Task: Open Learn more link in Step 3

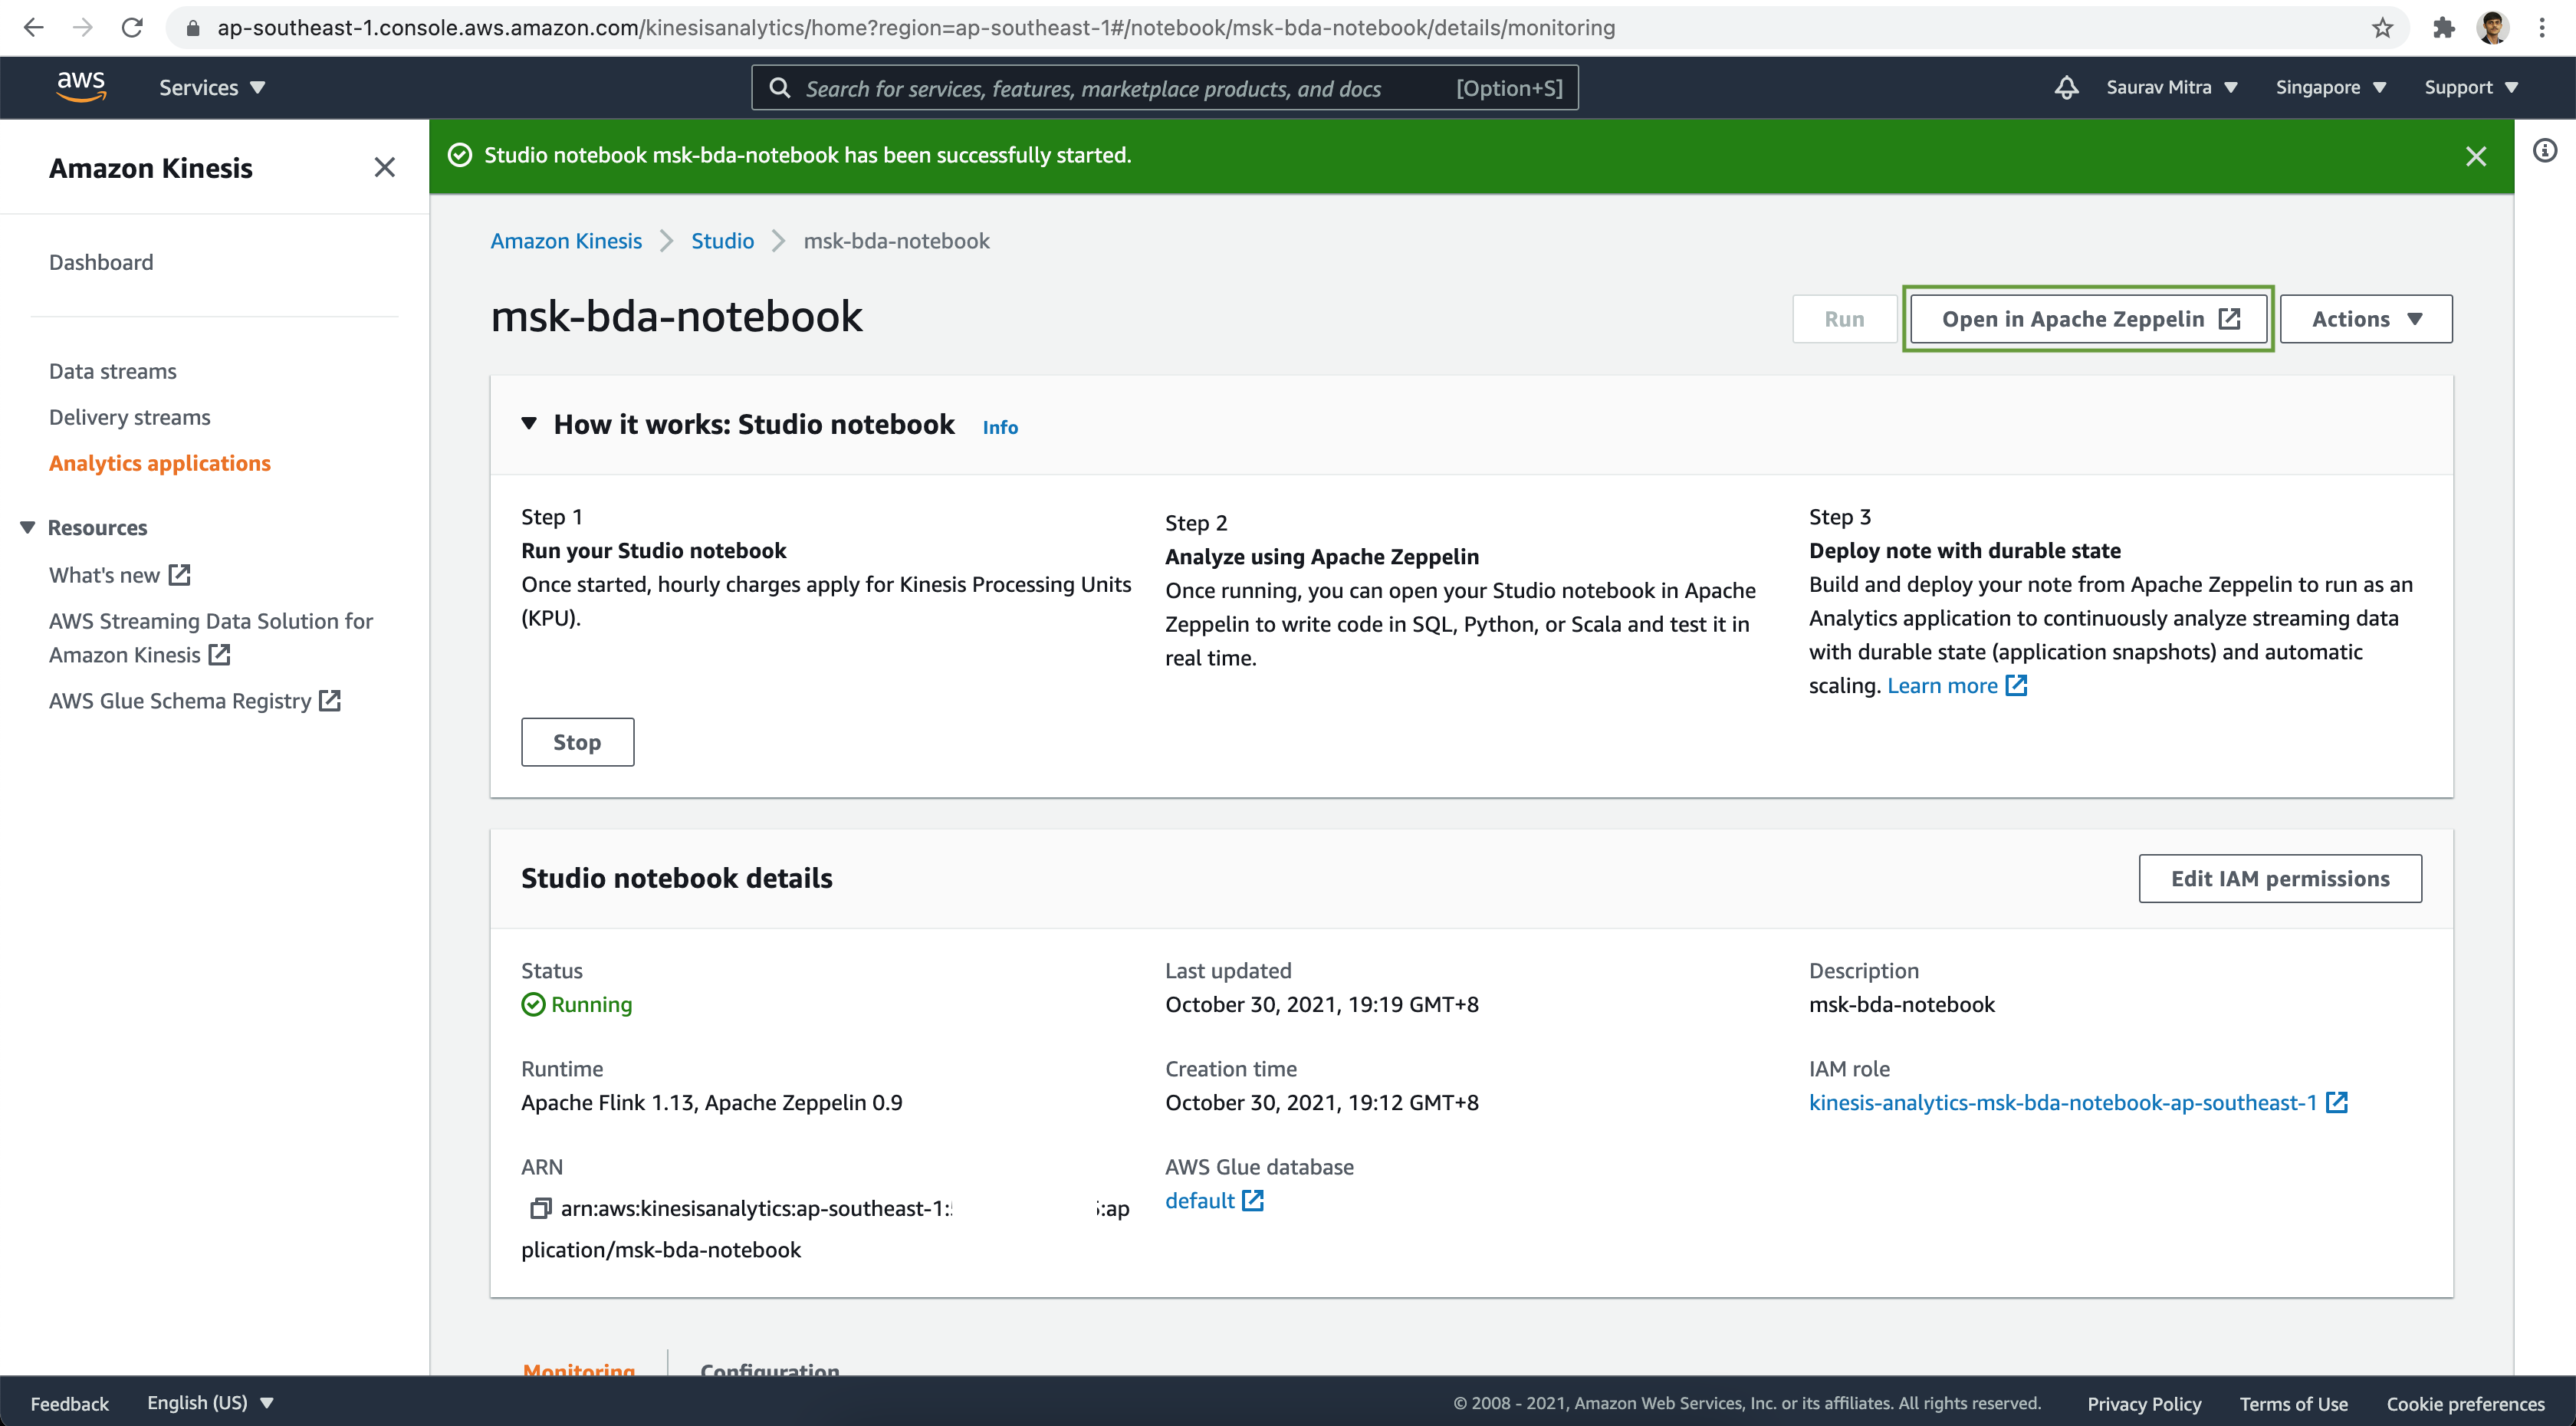Action: tap(1956, 685)
